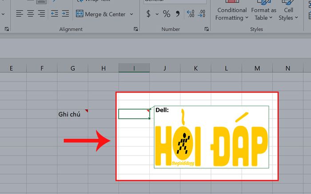The height and width of the screenshot is (194, 311).
Task: Select the column N header
Action: pyautogui.click(x=288, y=68)
